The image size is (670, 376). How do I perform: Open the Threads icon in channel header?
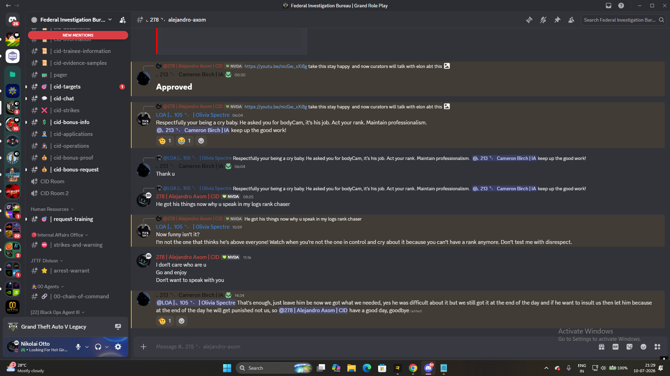(x=529, y=20)
